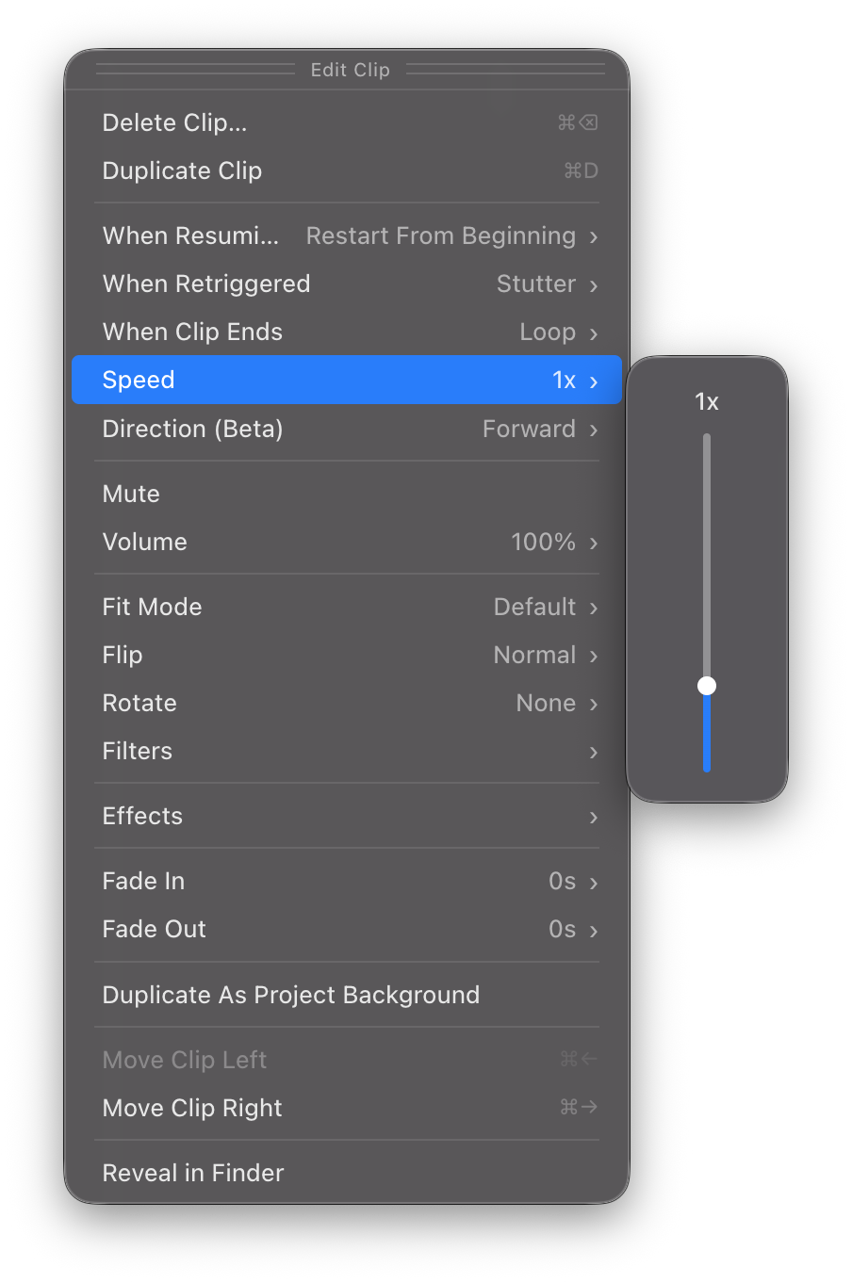The image size is (852, 1283).
Task: Open the Volume submenu
Action: click(349, 542)
